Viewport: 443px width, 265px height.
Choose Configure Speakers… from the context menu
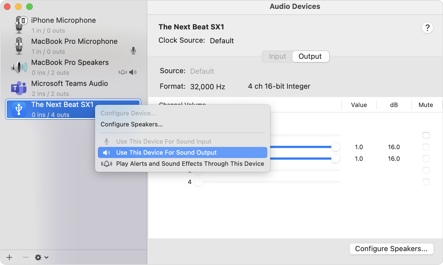point(183,124)
